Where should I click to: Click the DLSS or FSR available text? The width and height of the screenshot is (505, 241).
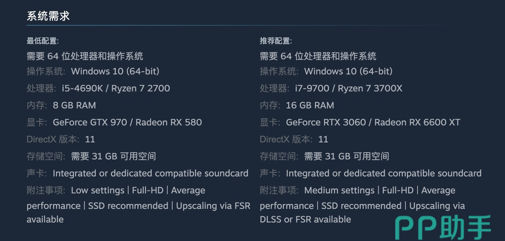[x=305, y=219]
